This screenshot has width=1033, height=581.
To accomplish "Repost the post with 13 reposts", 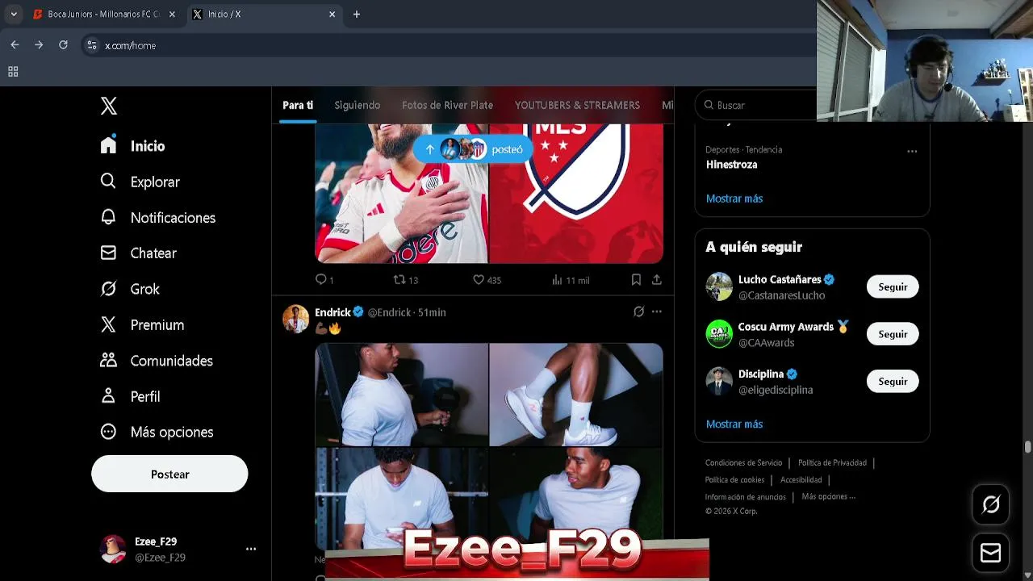I will tap(405, 280).
